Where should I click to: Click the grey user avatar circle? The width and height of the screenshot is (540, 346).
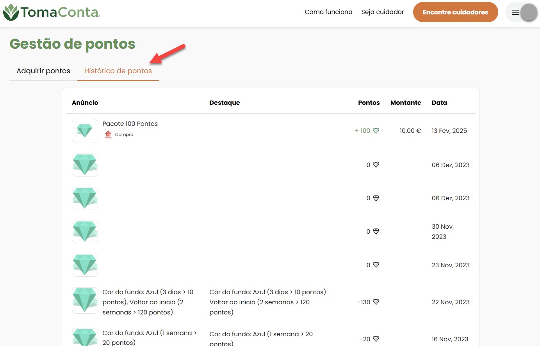[529, 12]
